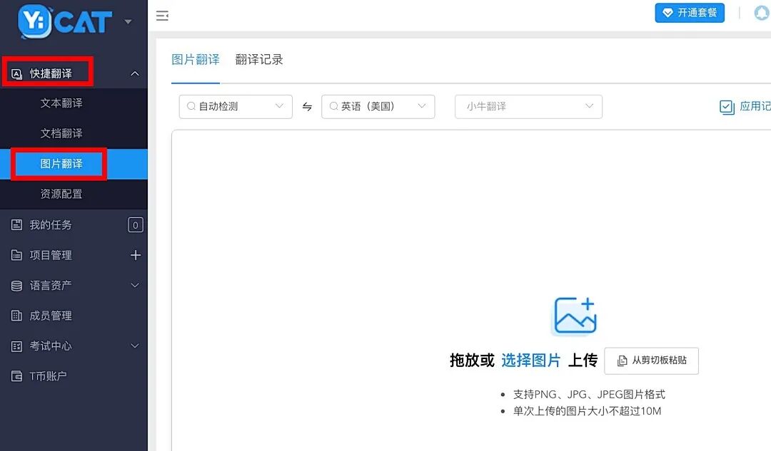This screenshot has height=451, width=771.
Task: Upload an image via the 选择图片 link
Action: click(x=531, y=361)
